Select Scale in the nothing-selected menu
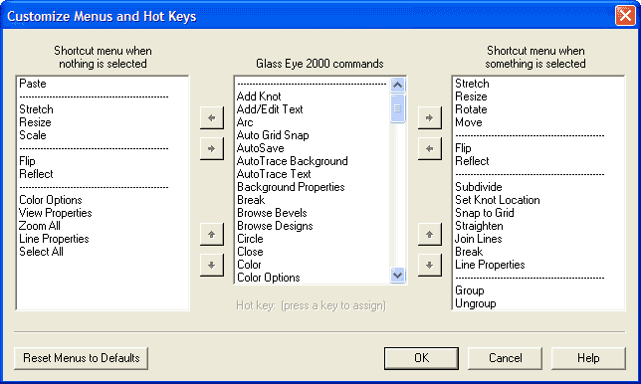641x384 pixels. 33,135
